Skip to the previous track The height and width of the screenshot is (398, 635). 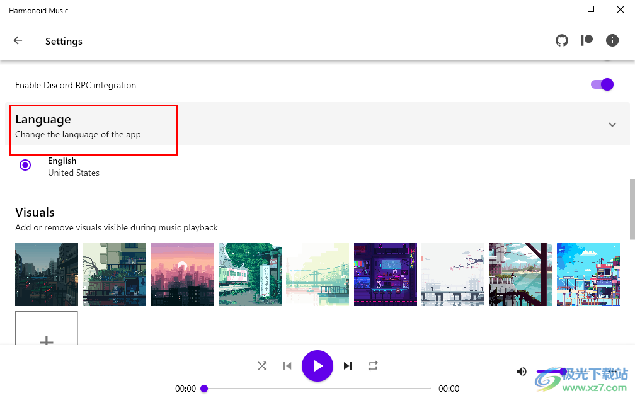click(287, 366)
